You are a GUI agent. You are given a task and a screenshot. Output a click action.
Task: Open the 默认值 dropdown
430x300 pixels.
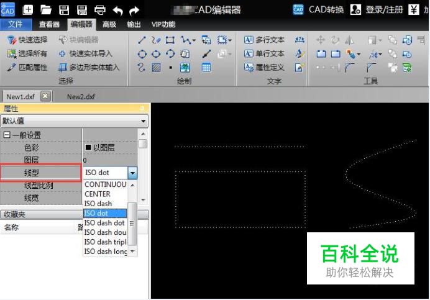coord(75,121)
